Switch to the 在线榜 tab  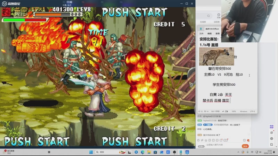pyautogui.click(x=203, y=22)
